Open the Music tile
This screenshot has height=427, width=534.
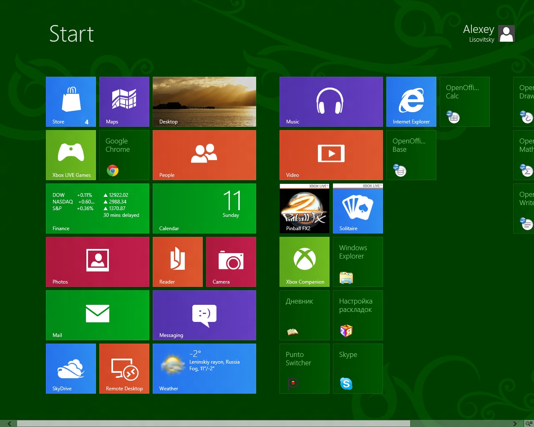click(x=331, y=102)
